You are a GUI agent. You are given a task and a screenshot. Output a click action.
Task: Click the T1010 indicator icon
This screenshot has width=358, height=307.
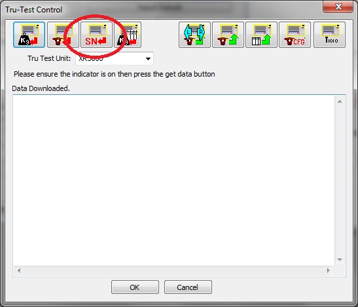tap(329, 35)
